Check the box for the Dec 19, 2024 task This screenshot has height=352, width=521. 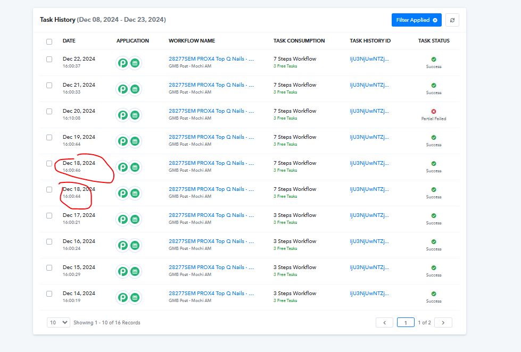(x=49, y=138)
